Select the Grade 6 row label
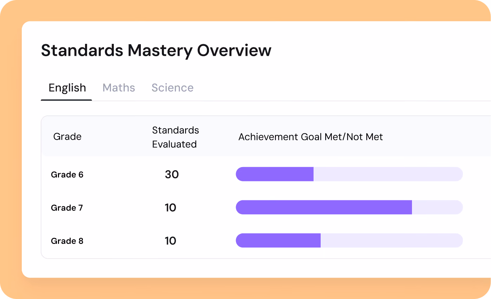The image size is (491, 299). click(67, 174)
